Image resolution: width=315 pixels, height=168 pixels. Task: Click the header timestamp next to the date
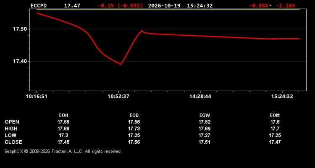[199, 5]
